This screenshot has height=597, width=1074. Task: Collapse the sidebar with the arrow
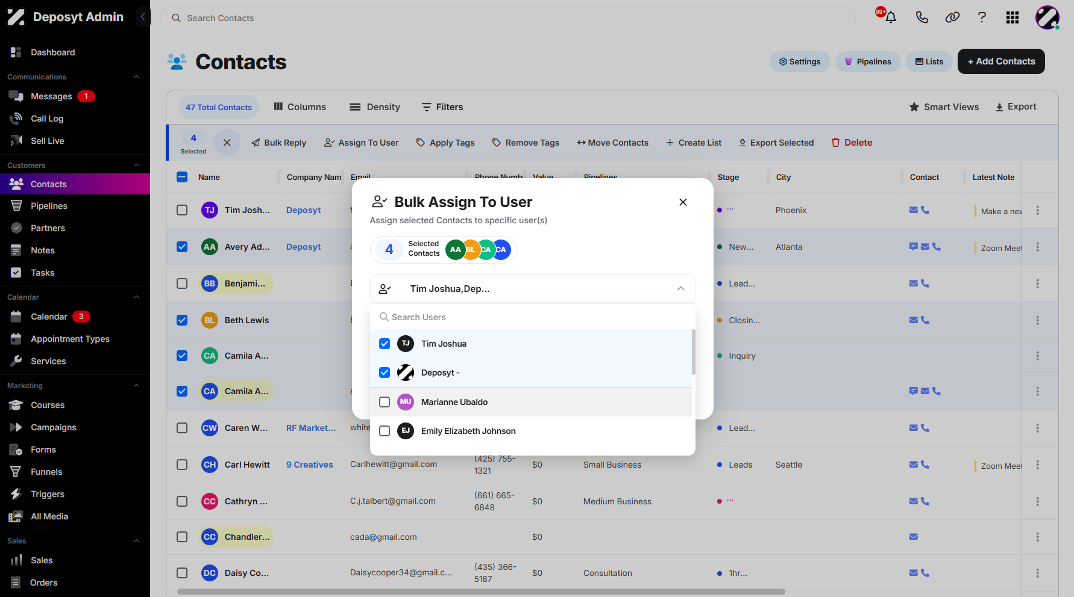click(143, 17)
